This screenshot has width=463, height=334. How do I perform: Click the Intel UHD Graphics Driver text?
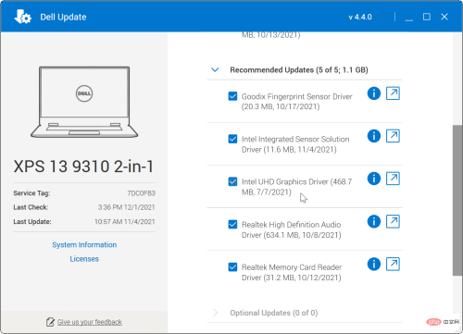click(296, 187)
